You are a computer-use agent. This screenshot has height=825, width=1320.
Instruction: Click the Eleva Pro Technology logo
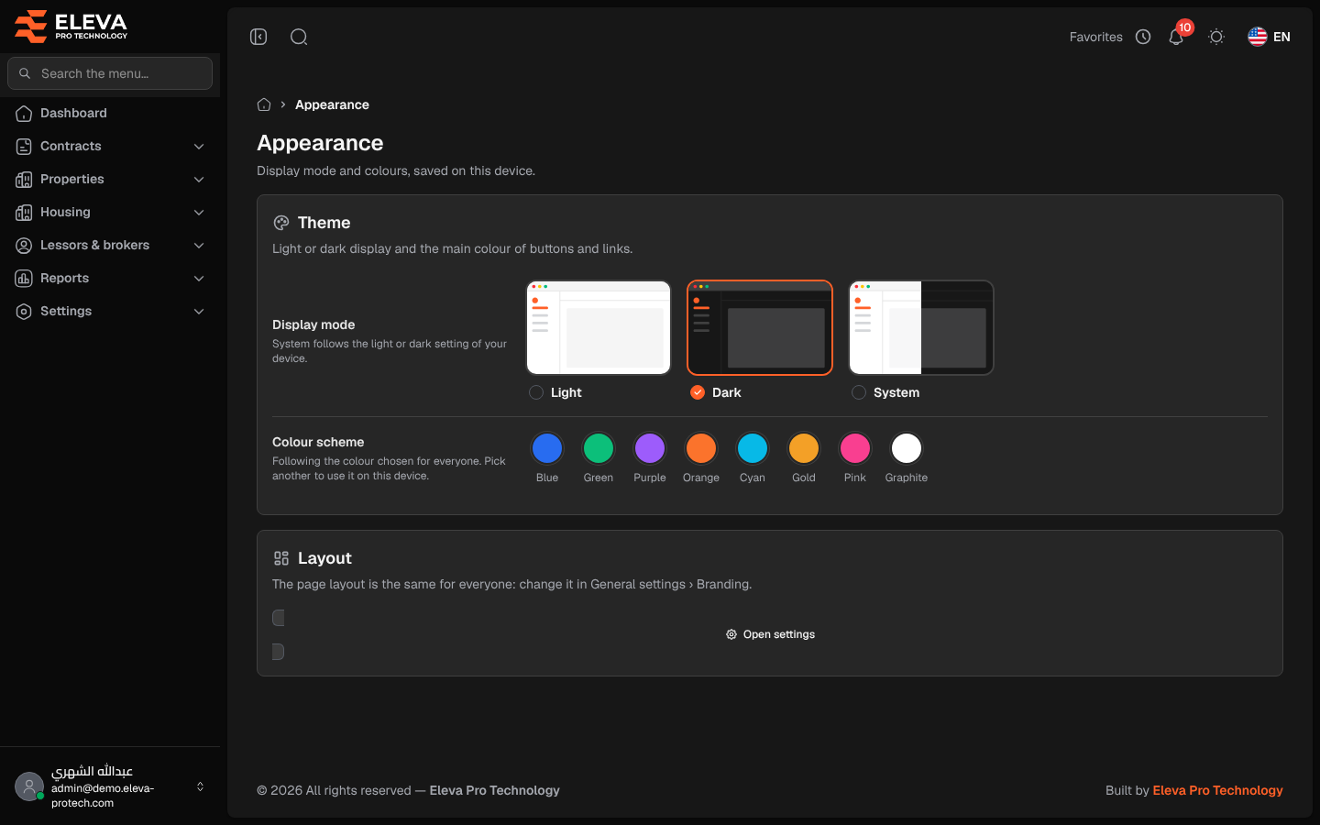pyautogui.click(x=71, y=26)
